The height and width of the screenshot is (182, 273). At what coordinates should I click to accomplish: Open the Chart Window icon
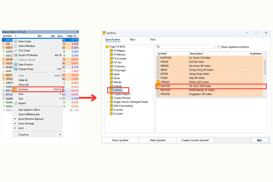click(15, 46)
